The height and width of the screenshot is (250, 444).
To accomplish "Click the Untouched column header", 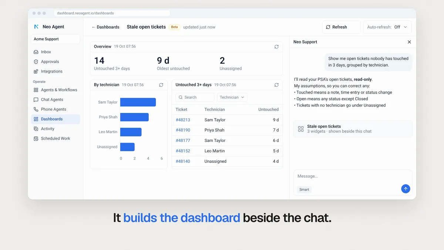I will coord(269,109).
